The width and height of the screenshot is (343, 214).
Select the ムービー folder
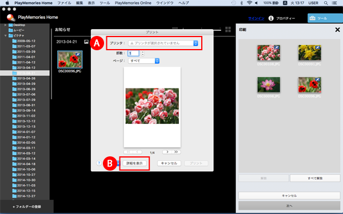coord(19,30)
